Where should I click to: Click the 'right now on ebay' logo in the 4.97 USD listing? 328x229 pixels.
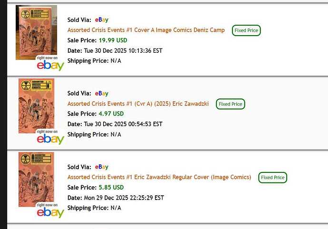[50, 138]
